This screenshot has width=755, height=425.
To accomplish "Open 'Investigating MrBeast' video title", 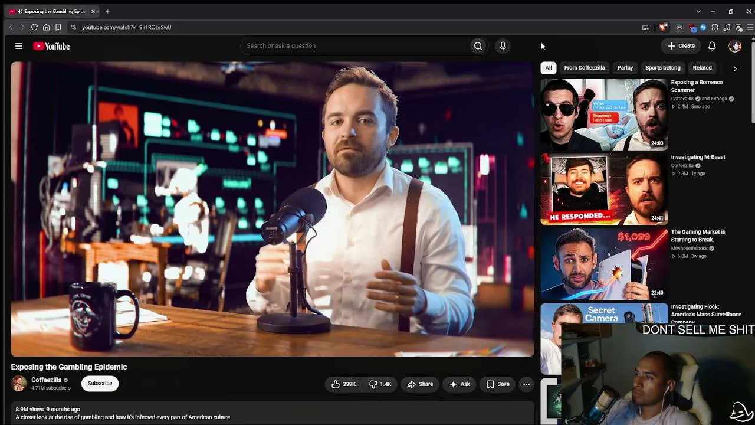I will tap(698, 158).
